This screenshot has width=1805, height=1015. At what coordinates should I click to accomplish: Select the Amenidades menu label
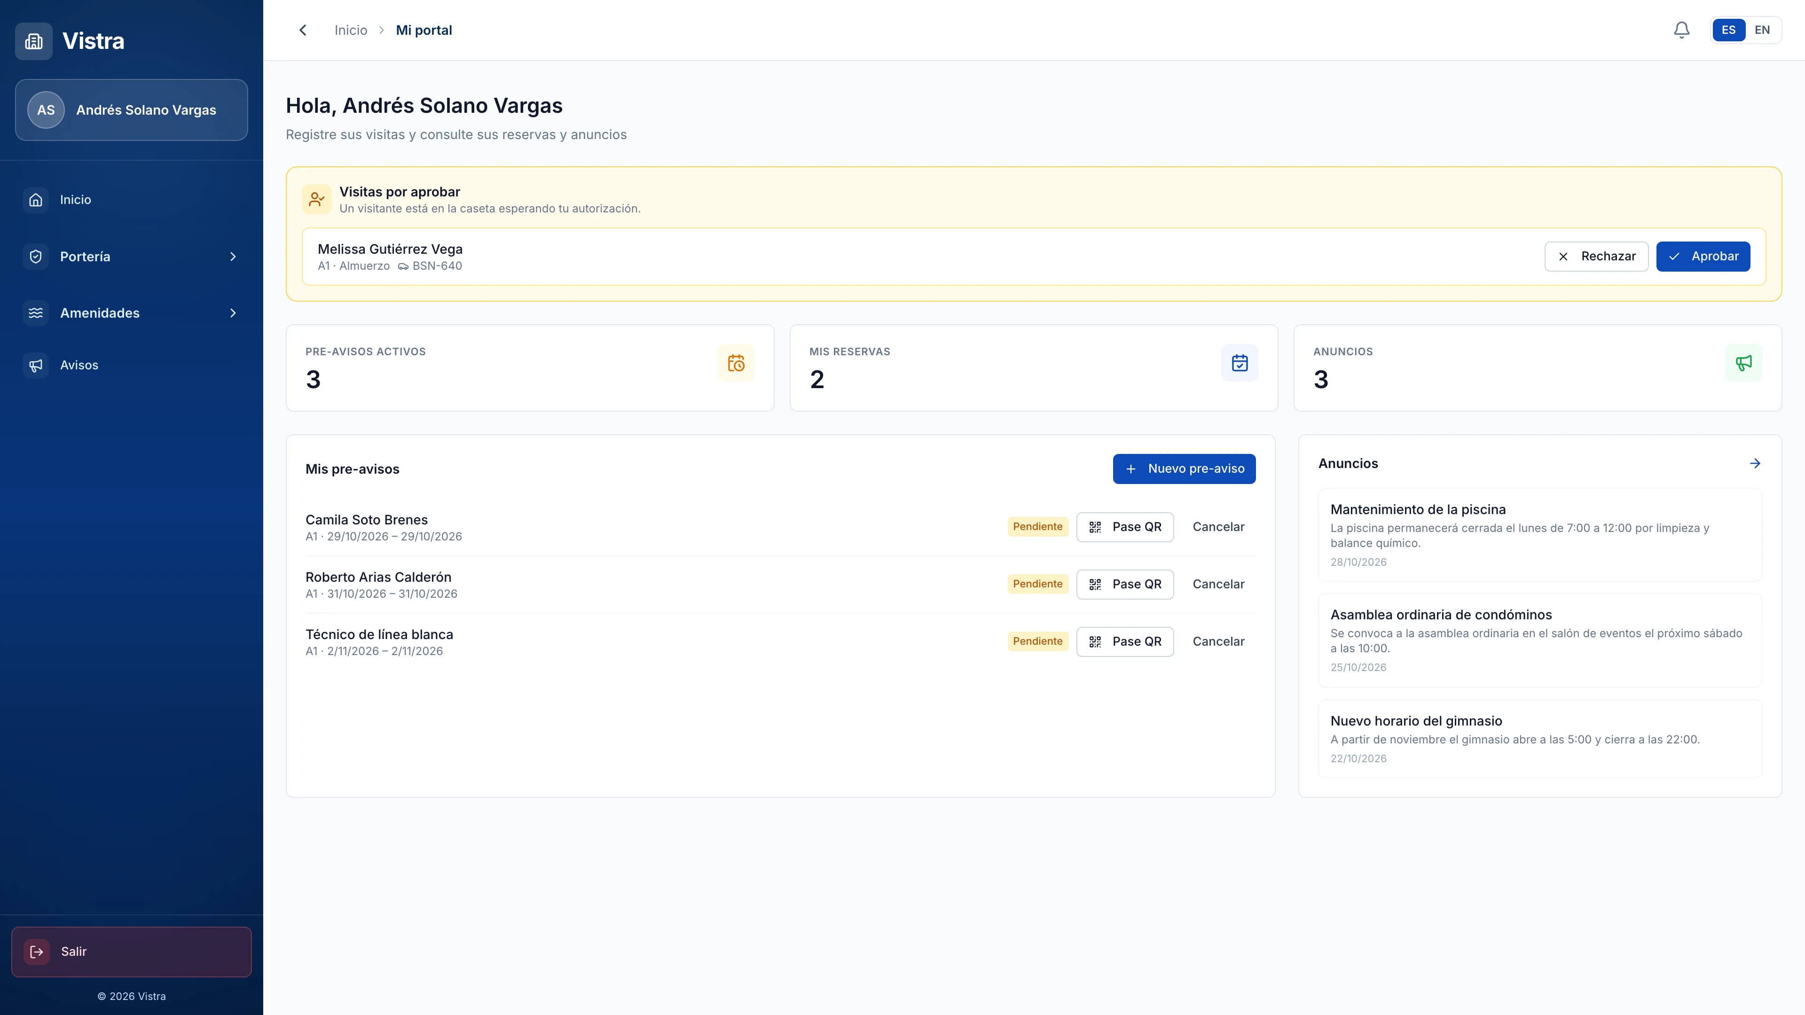(x=100, y=313)
